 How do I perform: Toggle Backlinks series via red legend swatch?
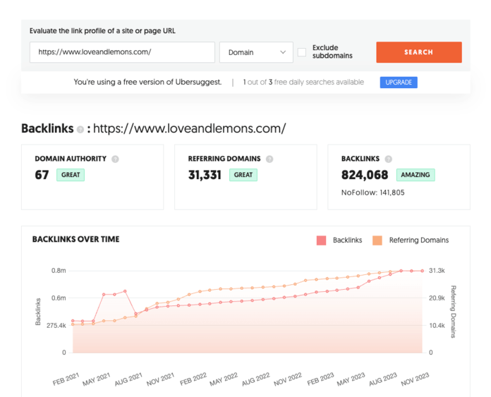pos(321,240)
